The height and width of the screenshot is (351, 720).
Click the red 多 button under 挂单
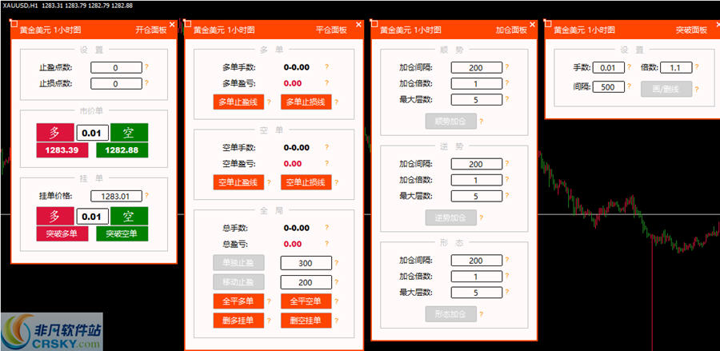point(55,216)
